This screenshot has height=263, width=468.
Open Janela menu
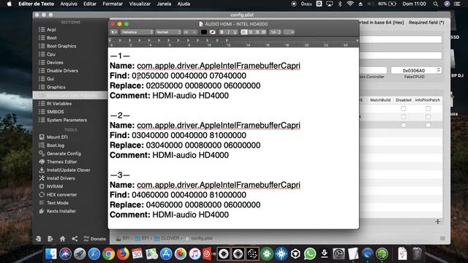pos(164,4)
